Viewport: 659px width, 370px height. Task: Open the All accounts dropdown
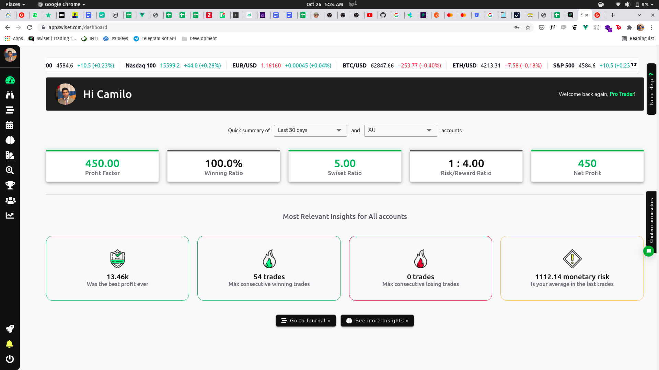point(400,131)
